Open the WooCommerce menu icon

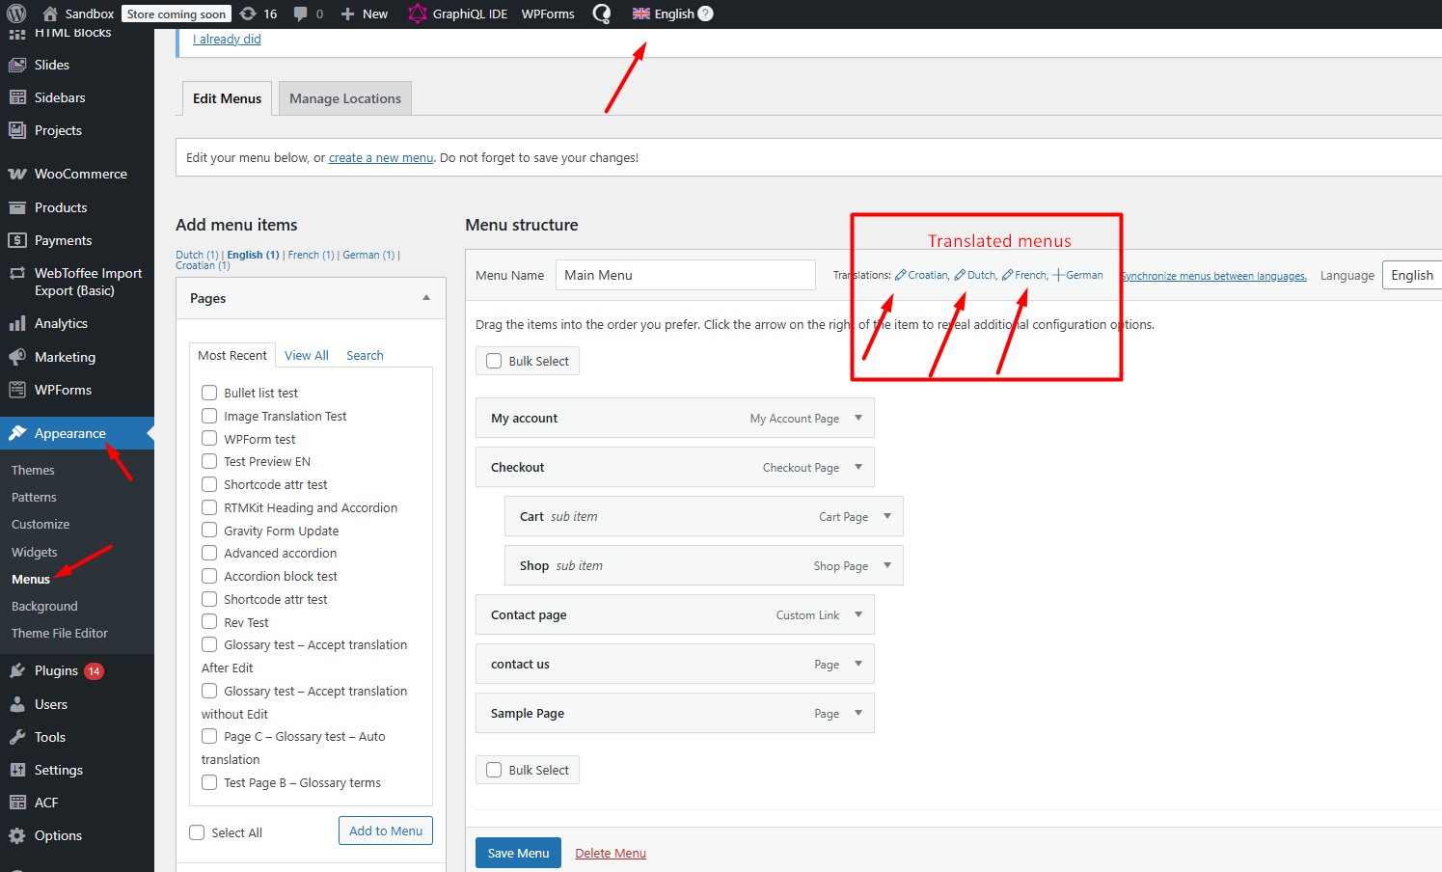click(17, 174)
